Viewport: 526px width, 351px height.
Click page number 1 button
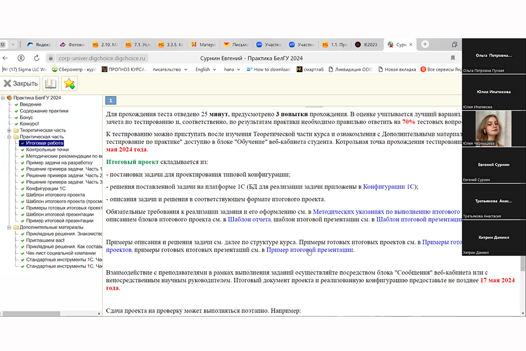112,101
